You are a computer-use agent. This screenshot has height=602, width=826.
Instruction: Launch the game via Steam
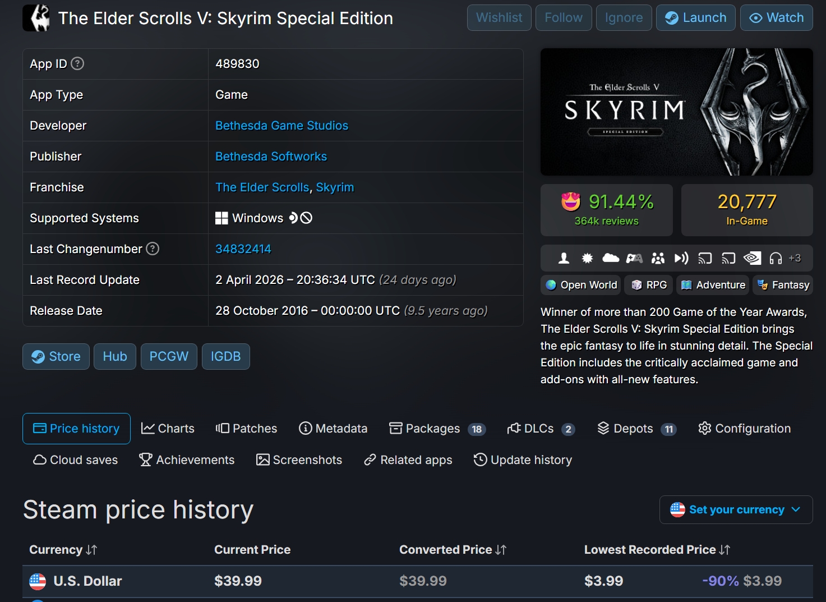[696, 18]
